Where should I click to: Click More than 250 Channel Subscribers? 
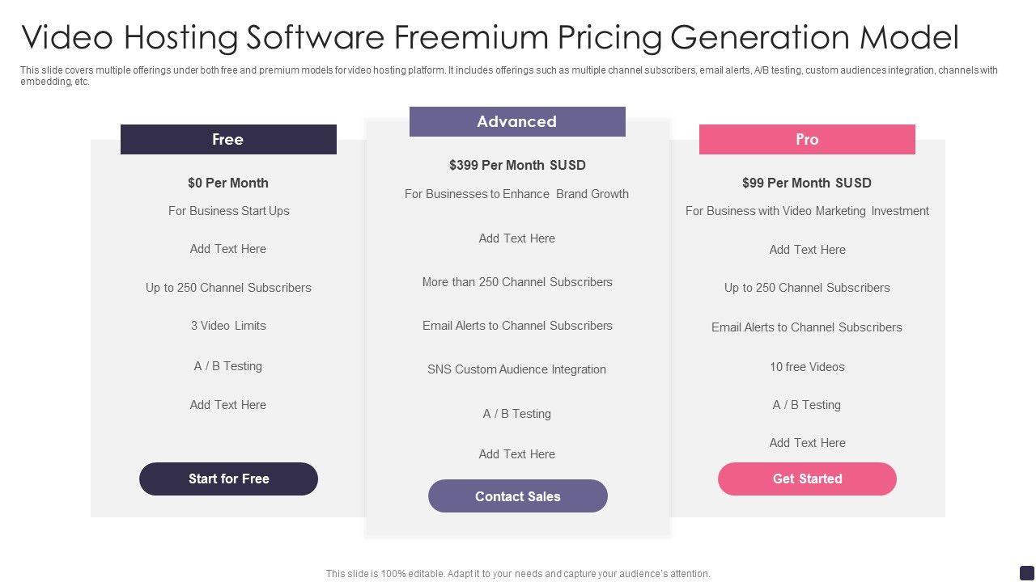[x=517, y=282]
